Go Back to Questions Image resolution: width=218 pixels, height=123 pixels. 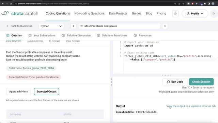point(19,26)
